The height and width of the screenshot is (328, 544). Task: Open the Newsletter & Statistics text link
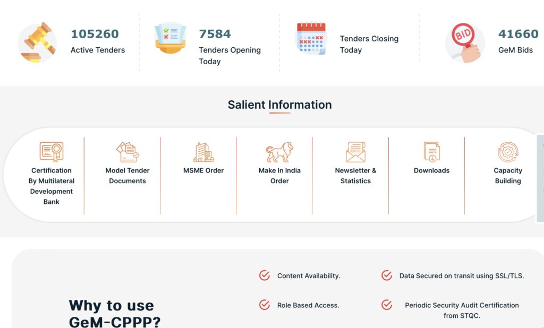(355, 176)
